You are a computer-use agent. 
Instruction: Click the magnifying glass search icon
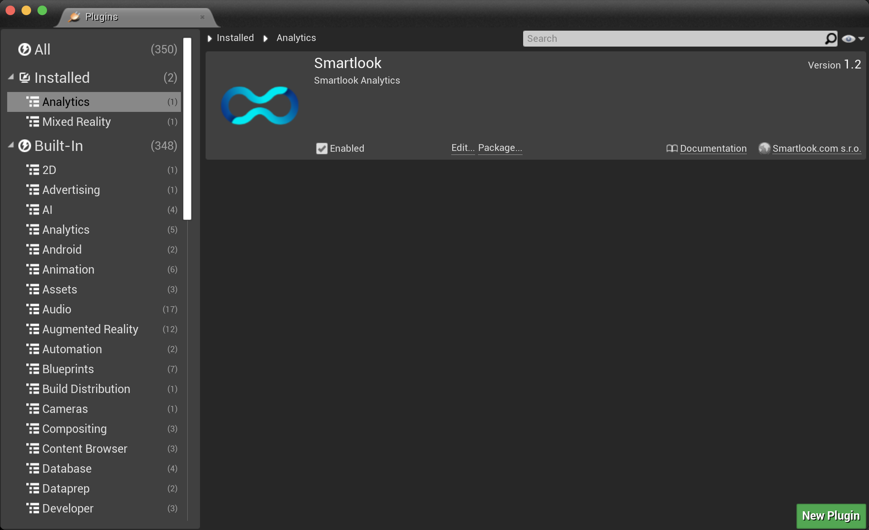click(831, 39)
